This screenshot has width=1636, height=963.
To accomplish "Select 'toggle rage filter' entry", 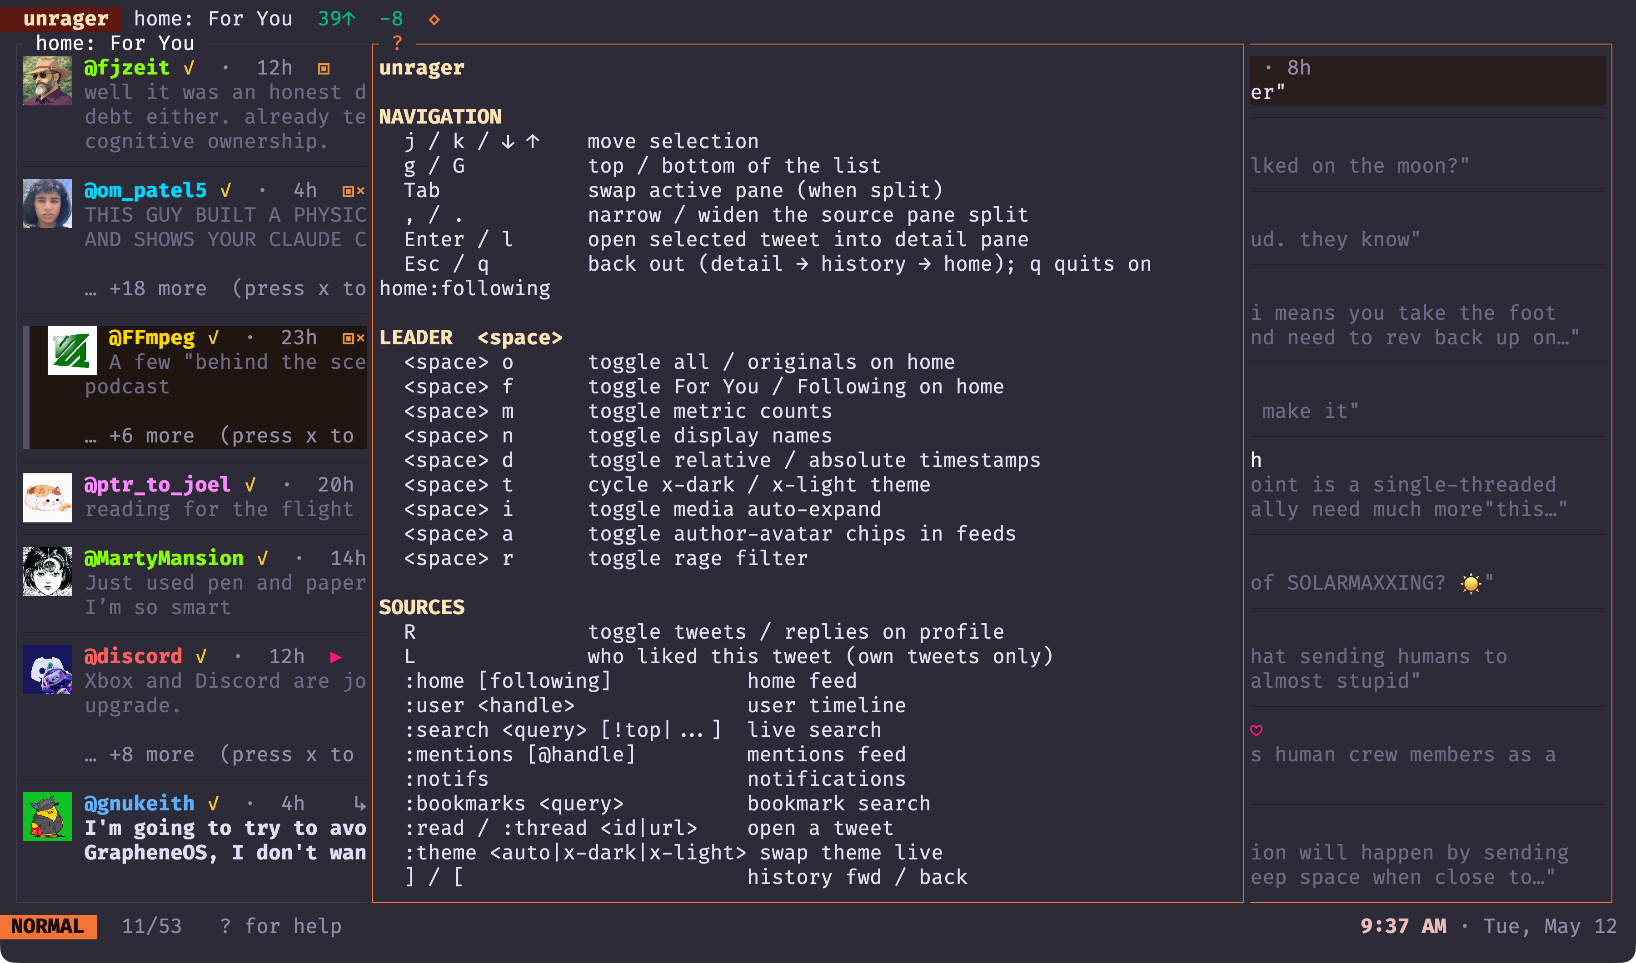I will point(606,559).
